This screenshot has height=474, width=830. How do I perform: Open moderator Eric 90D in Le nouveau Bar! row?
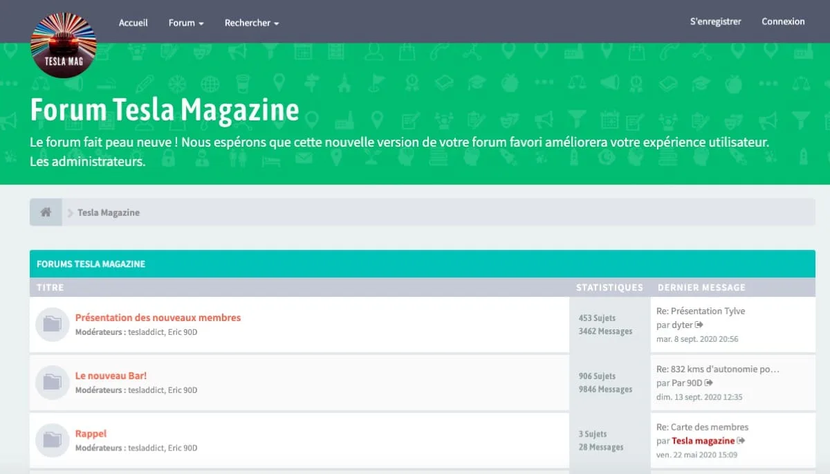point(183,390)
